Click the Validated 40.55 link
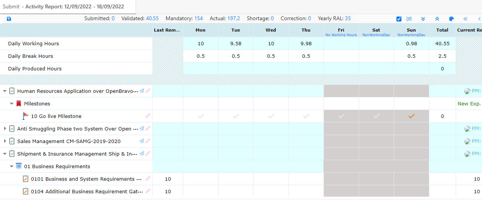 pyautogui.click(x=152, y=18)
